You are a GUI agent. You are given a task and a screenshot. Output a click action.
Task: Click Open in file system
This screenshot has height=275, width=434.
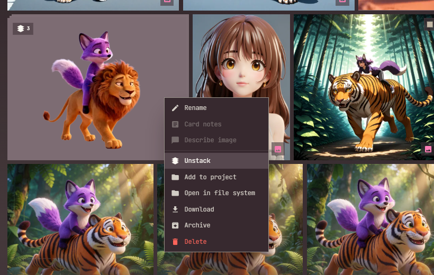216,193
